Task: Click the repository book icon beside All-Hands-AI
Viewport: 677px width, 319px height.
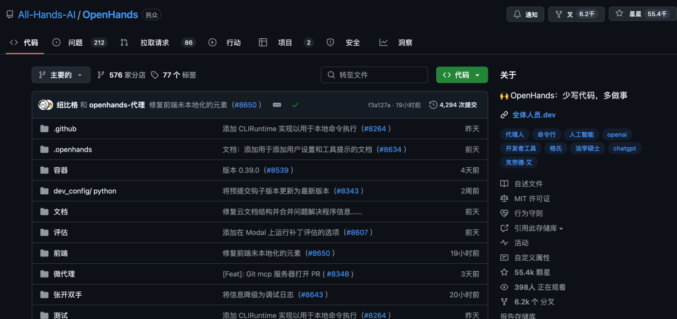Action: point(9,14)
